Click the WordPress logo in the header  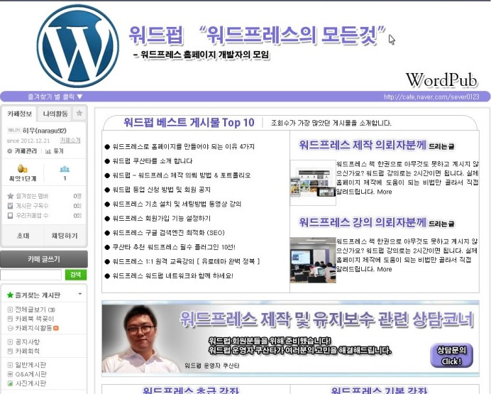(x=78, y=46)
